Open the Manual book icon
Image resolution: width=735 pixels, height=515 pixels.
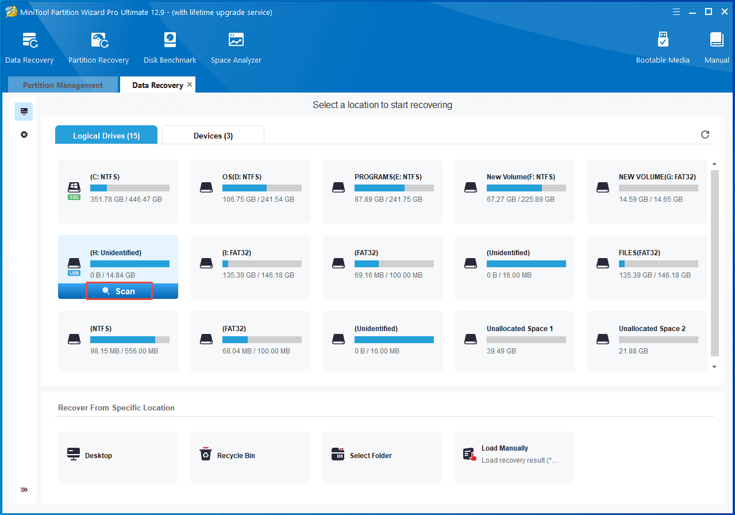[717, 48]
